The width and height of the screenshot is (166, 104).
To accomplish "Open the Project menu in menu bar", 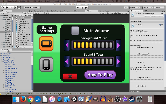I will pyautogui.click(x=56, y=1).
